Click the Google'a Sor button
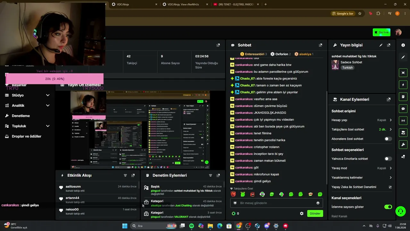 (x=343, y=13)
